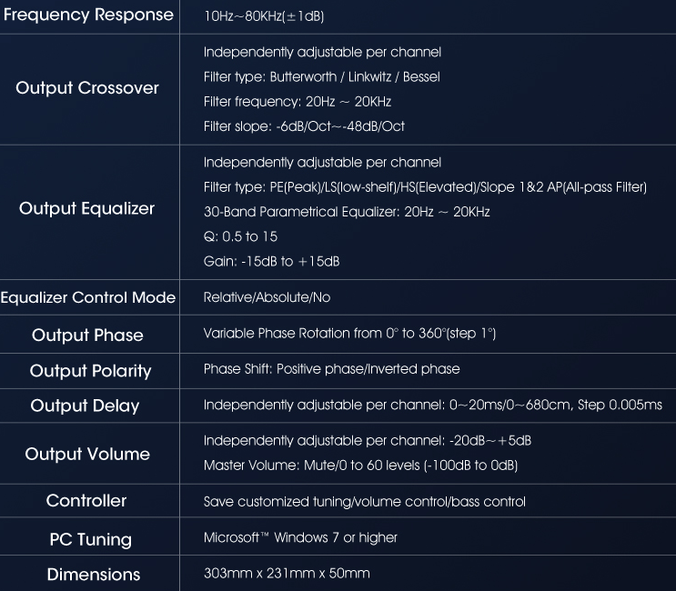
Task: Click the Gain -15dB to +15dB text
Action: (272, 262)
